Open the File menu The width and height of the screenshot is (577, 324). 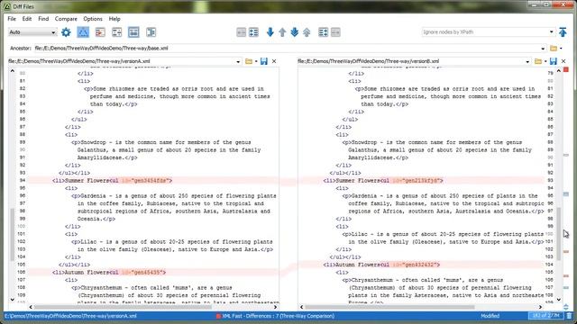coord(12,19)
